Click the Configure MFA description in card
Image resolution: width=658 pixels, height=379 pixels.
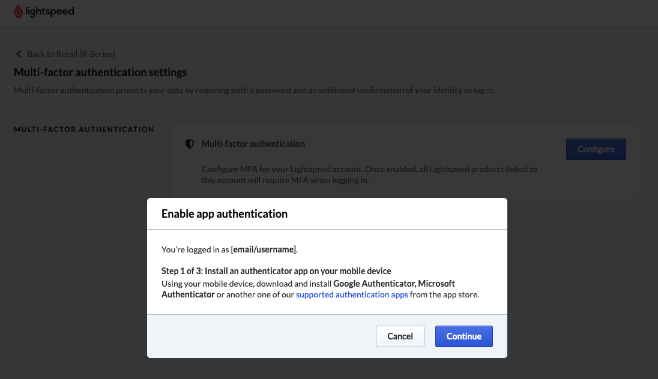[369, 175]
